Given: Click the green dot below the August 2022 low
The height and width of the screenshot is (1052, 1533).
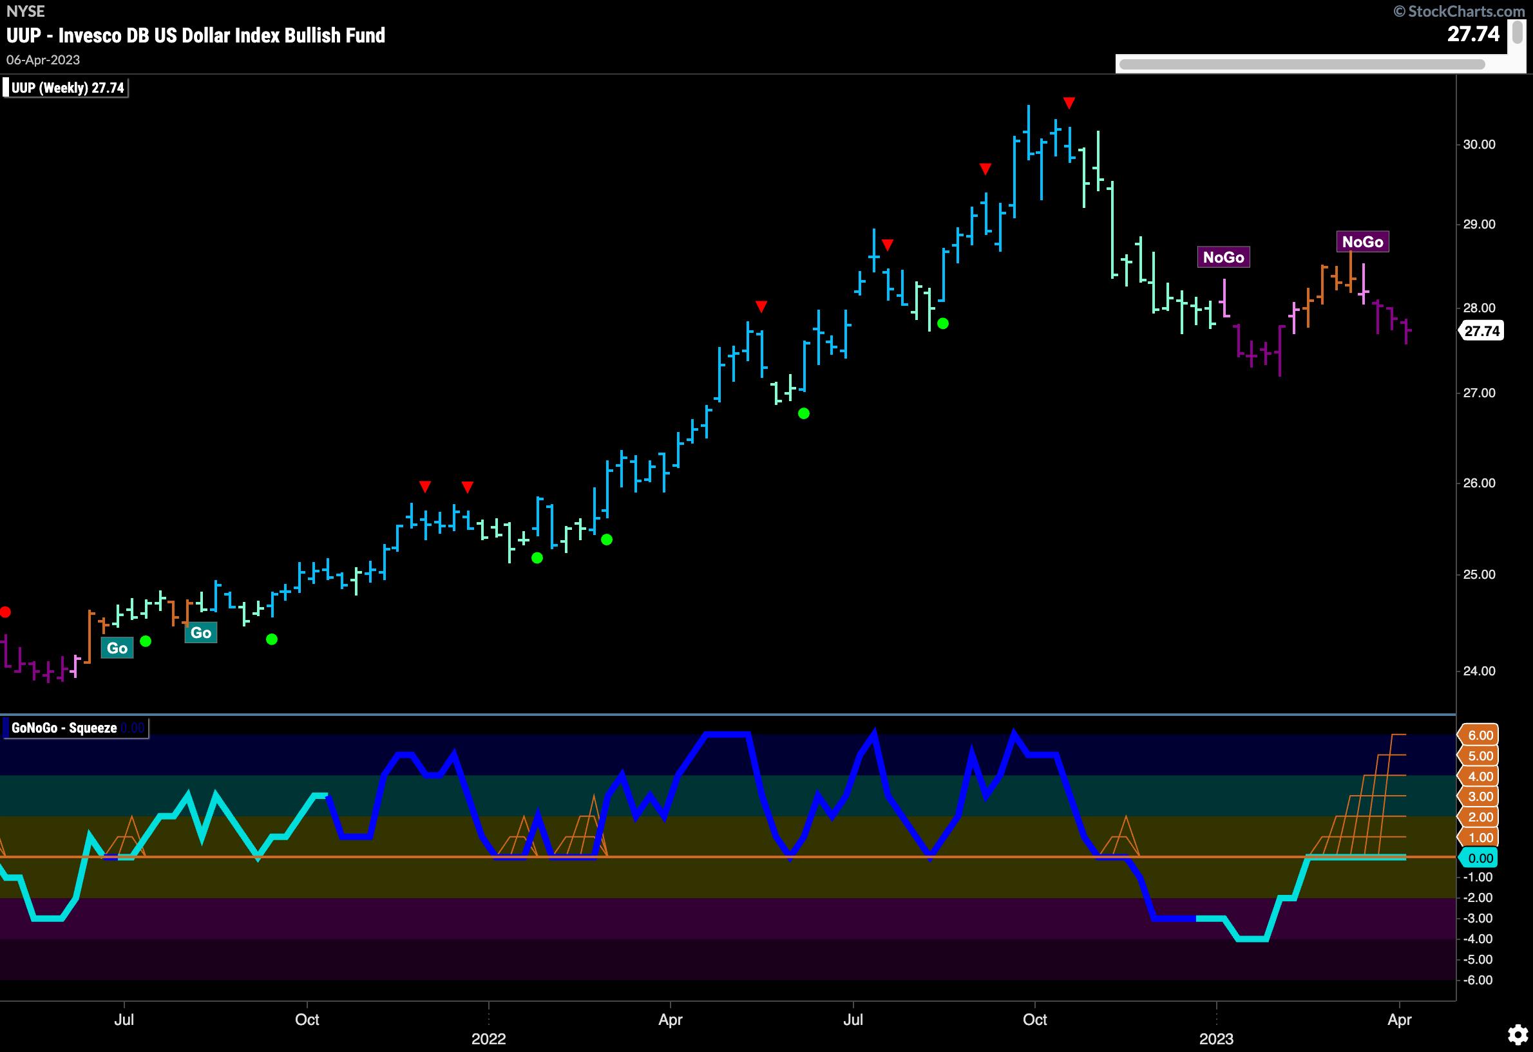Looking at the screenshot, I should tap(942, 323).
